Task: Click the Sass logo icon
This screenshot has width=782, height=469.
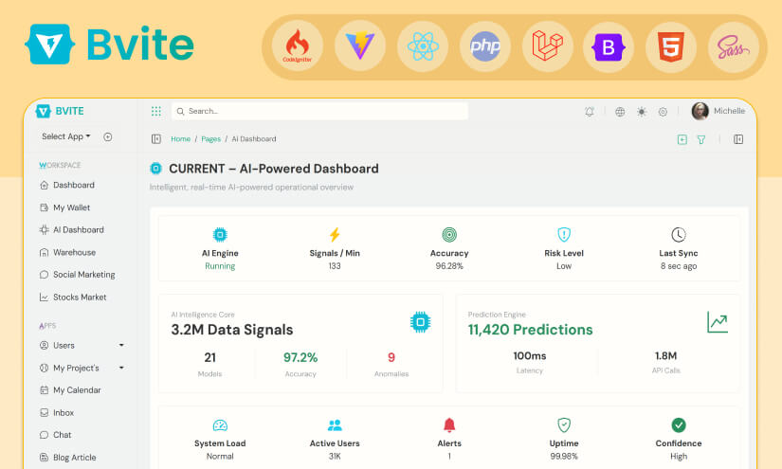Action: 733,47
